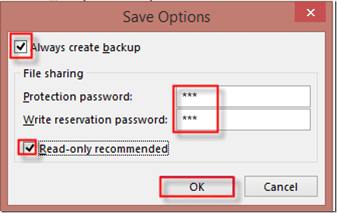337x213 pixels.
Task: Click the asterisks in Write reservation box
Action: tap(190, 120)
